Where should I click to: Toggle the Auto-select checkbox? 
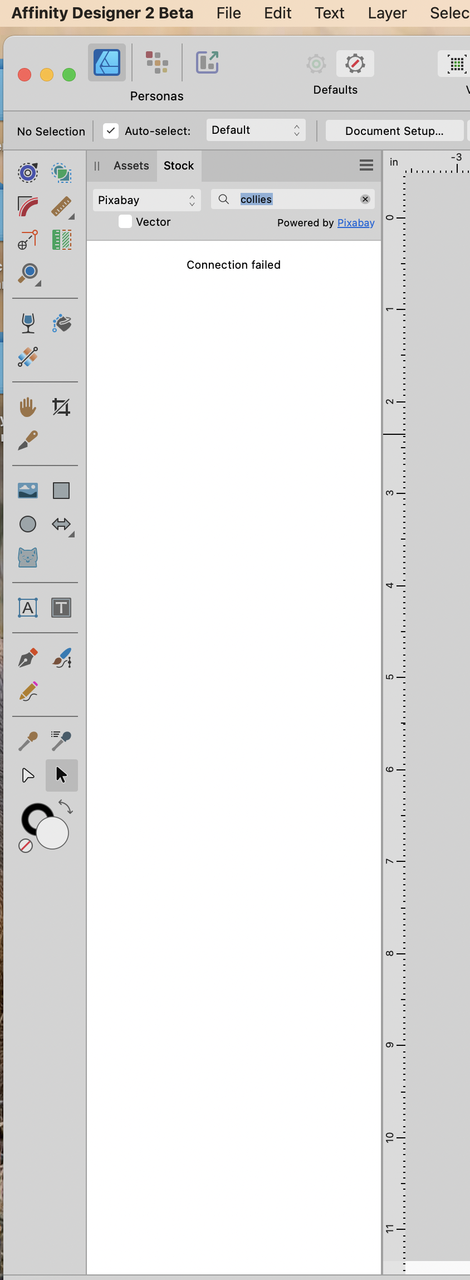(111, 131)
